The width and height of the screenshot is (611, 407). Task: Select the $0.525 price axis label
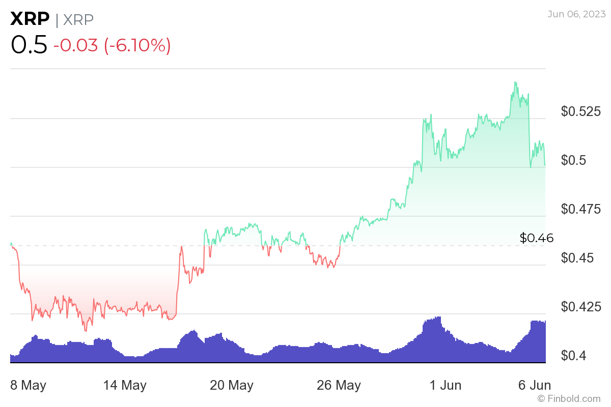[580, 111]
